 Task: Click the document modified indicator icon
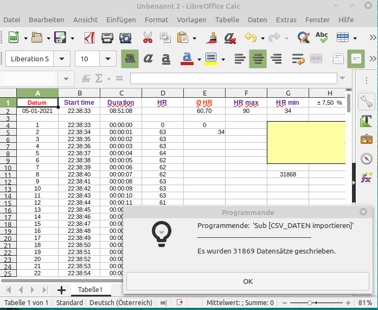coord(180,302)
